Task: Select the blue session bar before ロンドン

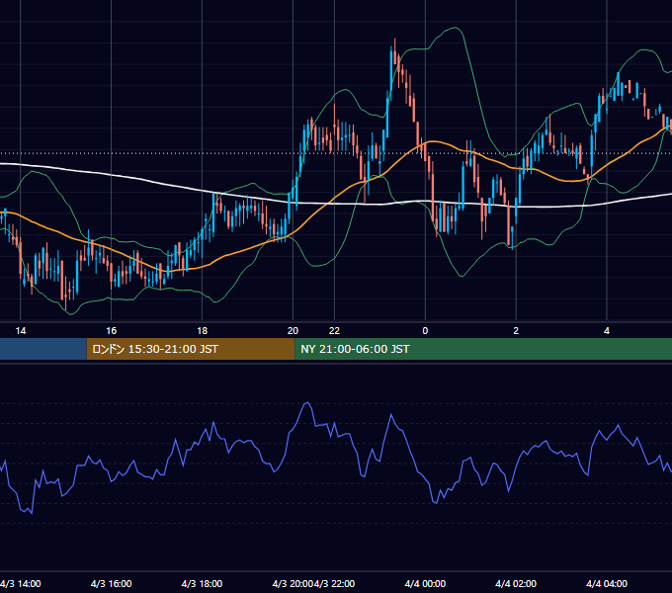Action: click(x=42, y=349)
